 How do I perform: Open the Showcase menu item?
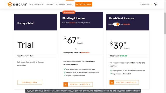60,4
